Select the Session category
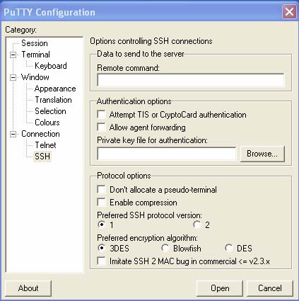 click(35, 43)
